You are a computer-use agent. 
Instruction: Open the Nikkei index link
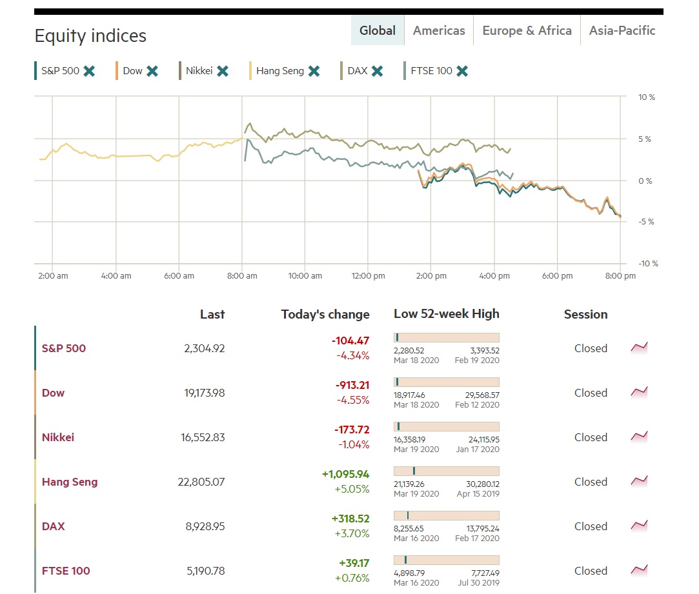click(58, 437)
